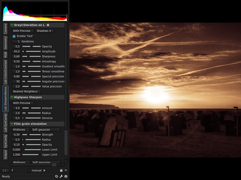Open settings with the gear icon
This screenshot has height=180, width=241.
click(x=57, y=176)
